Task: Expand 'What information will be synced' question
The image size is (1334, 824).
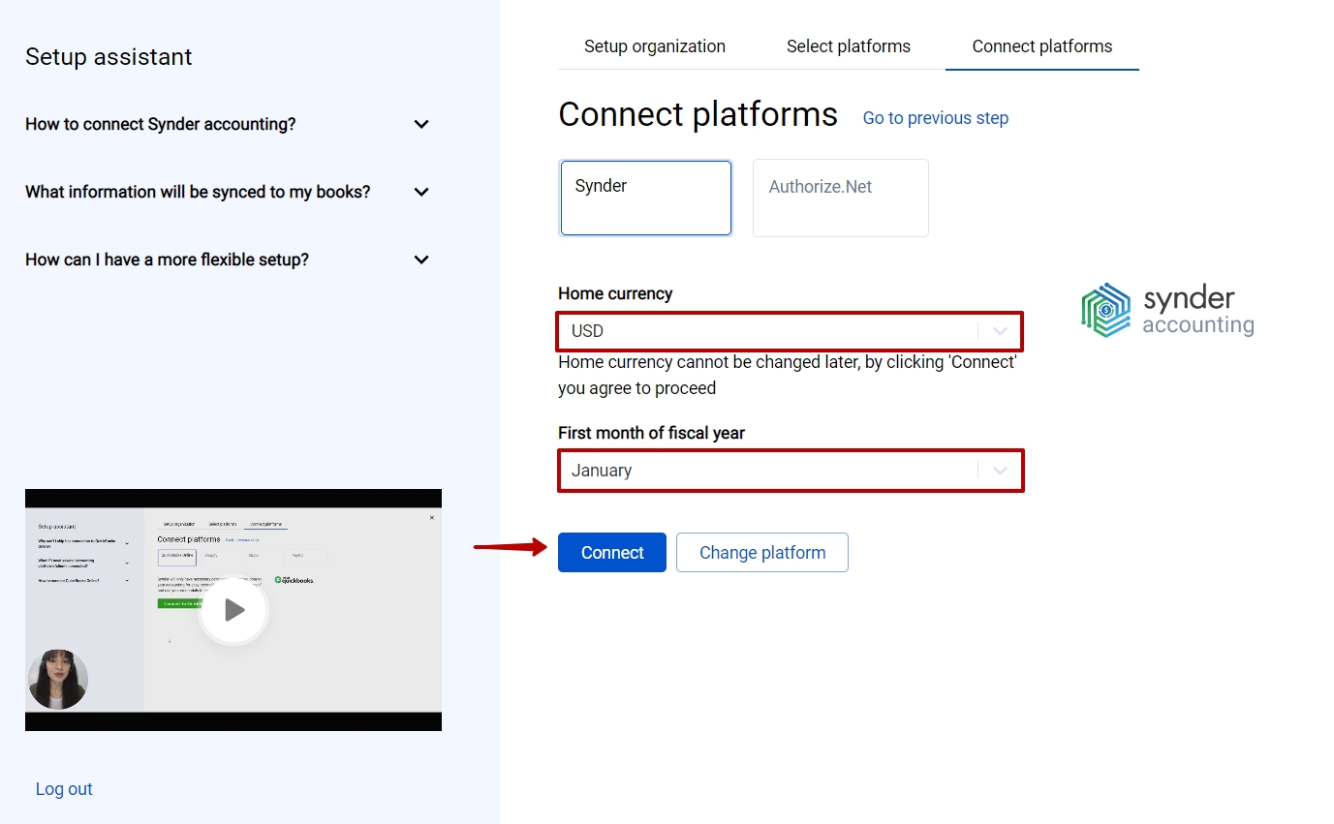Action: pyautogui.click(x=228, y=192)
